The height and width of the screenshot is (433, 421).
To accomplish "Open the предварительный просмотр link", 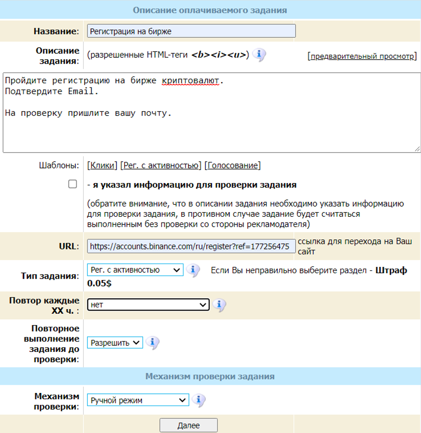I will click(x=362, y=56).
